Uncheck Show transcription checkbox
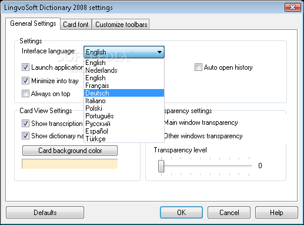 (25, 124)
